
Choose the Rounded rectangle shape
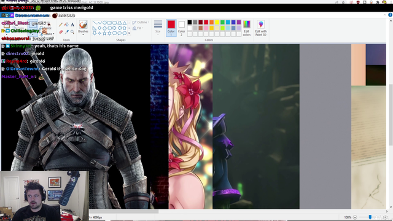pyautogui.click(x=115, y=23)
